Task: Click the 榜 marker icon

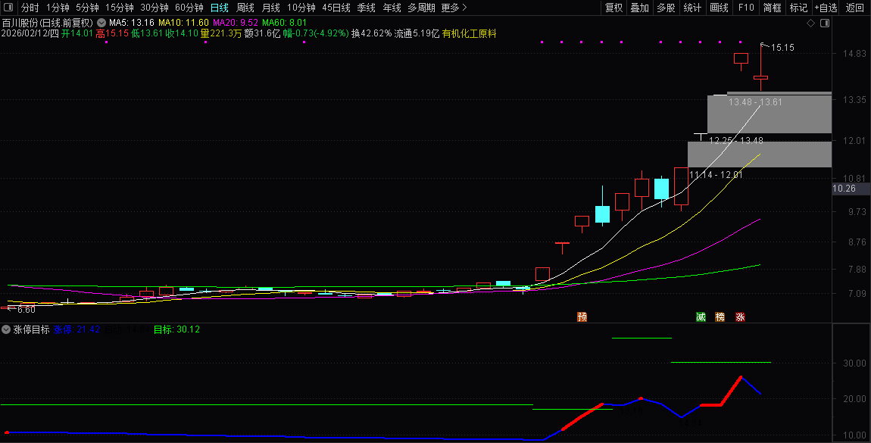Action: pos(720,317)
